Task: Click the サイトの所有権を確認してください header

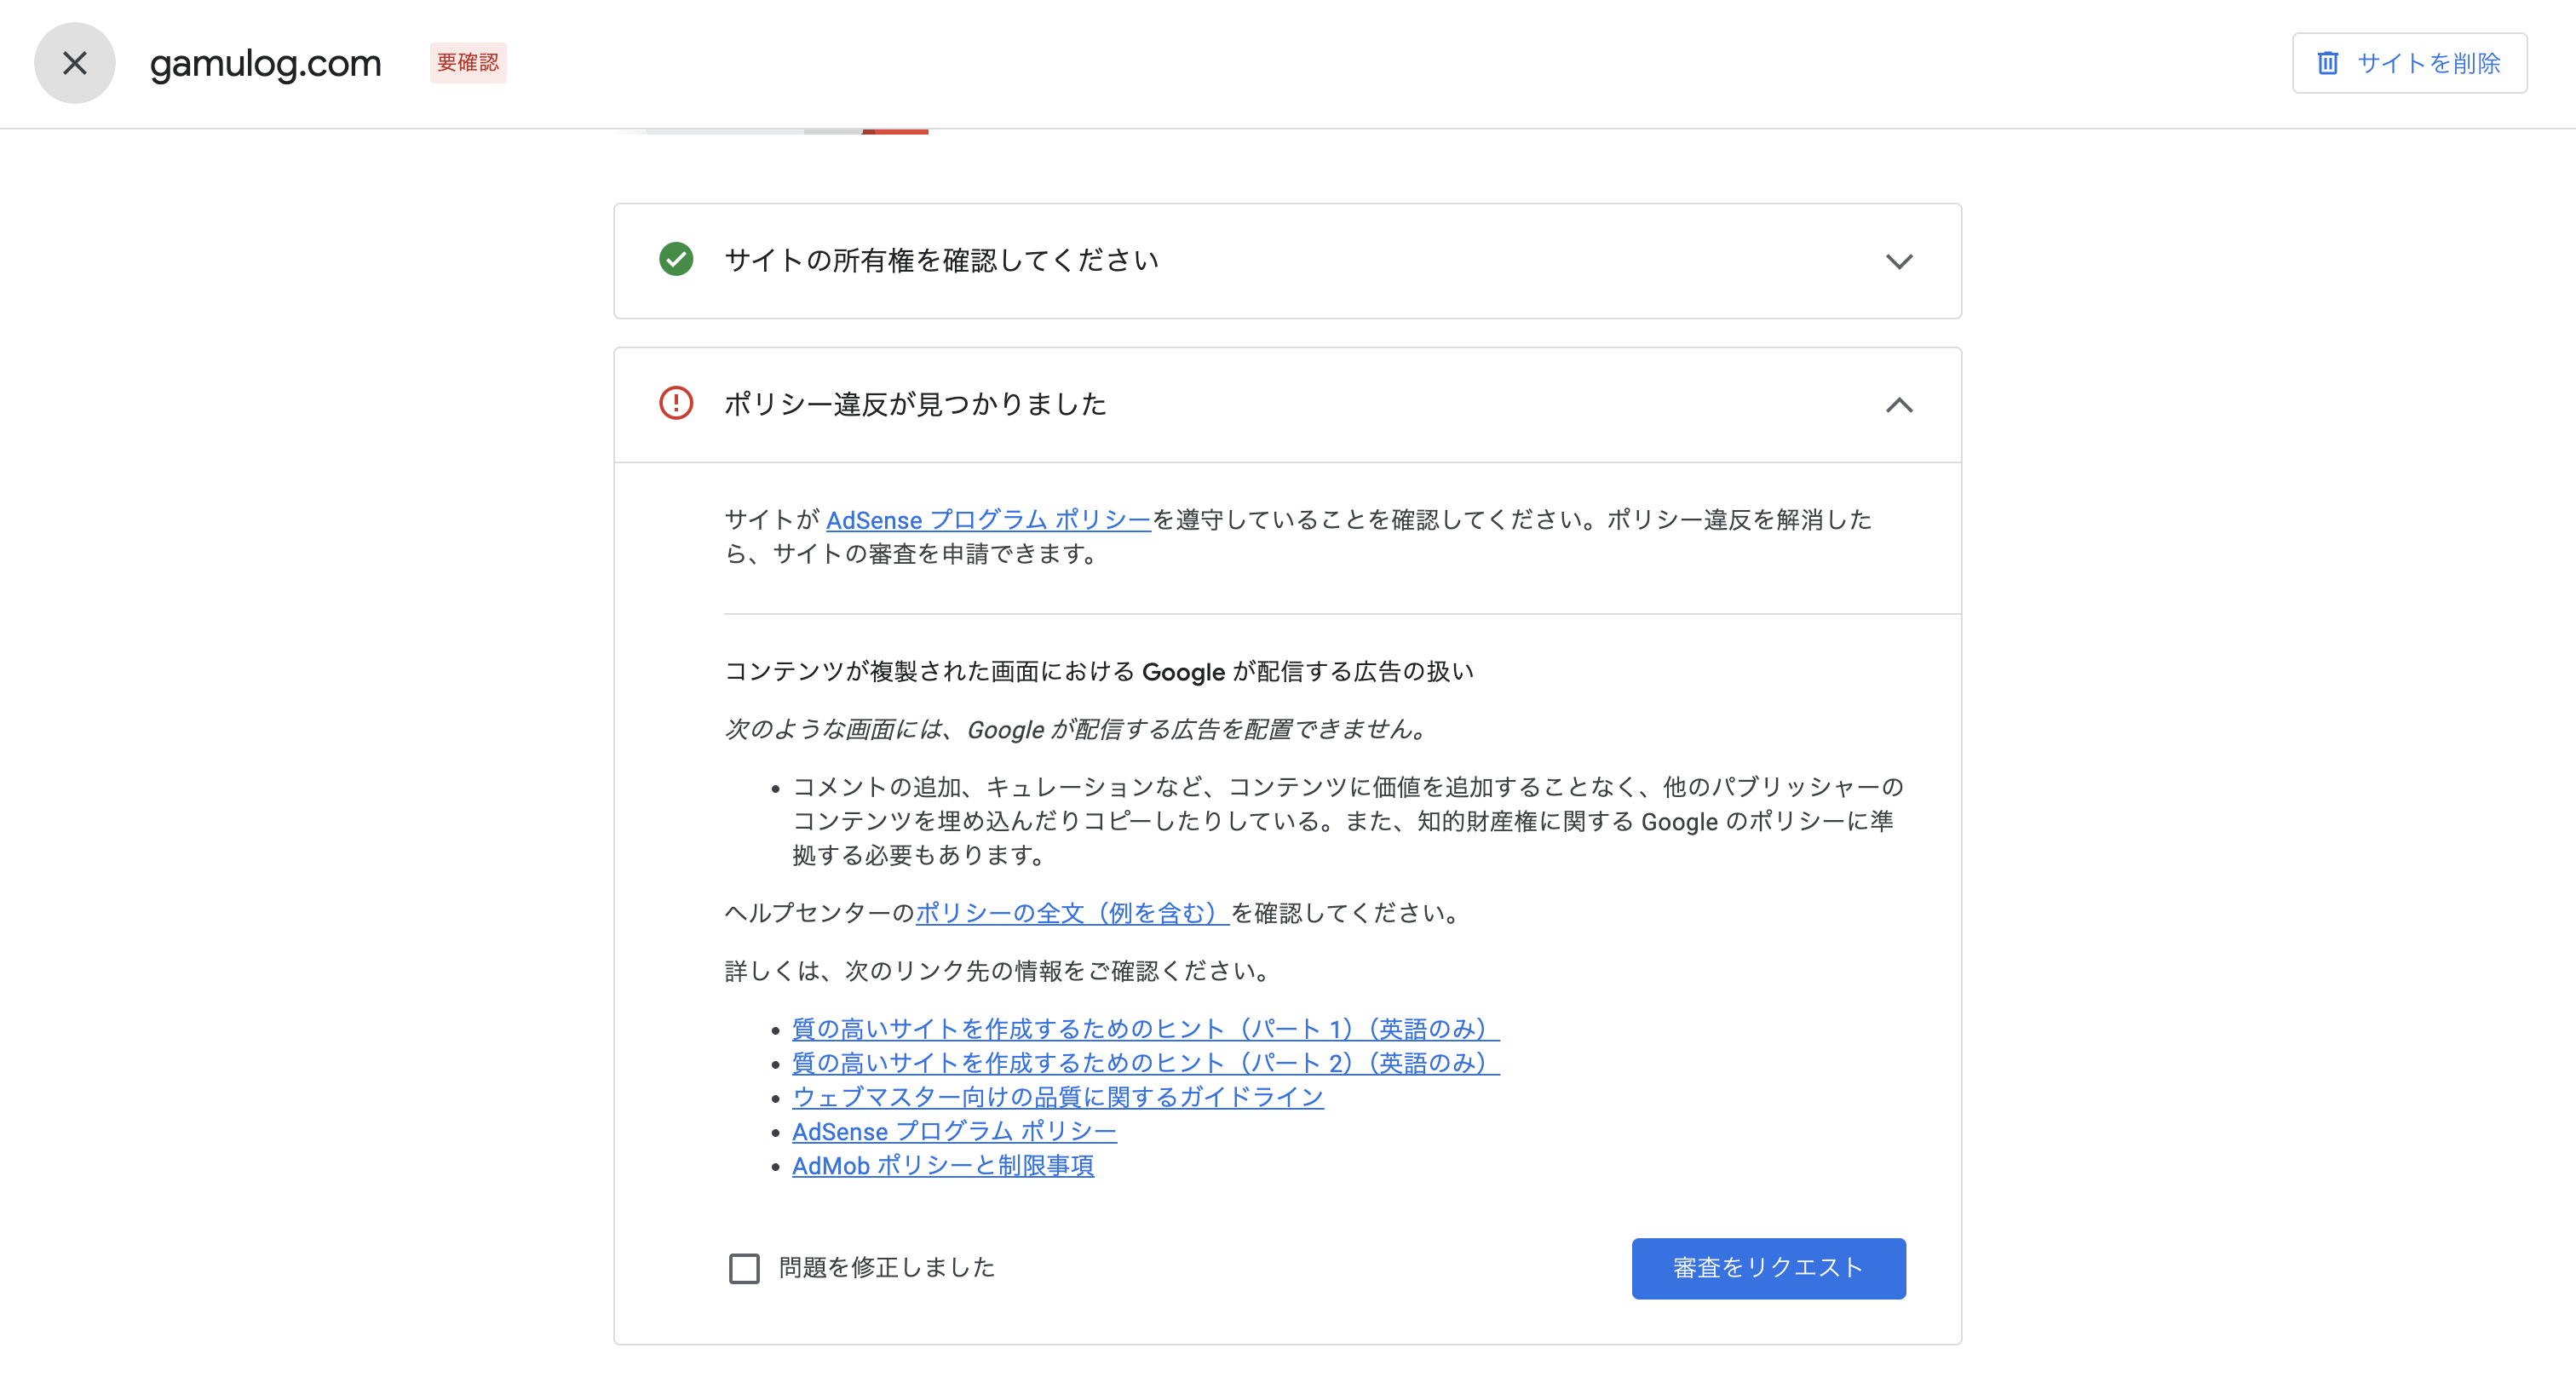Action: (x=941, y=261)
